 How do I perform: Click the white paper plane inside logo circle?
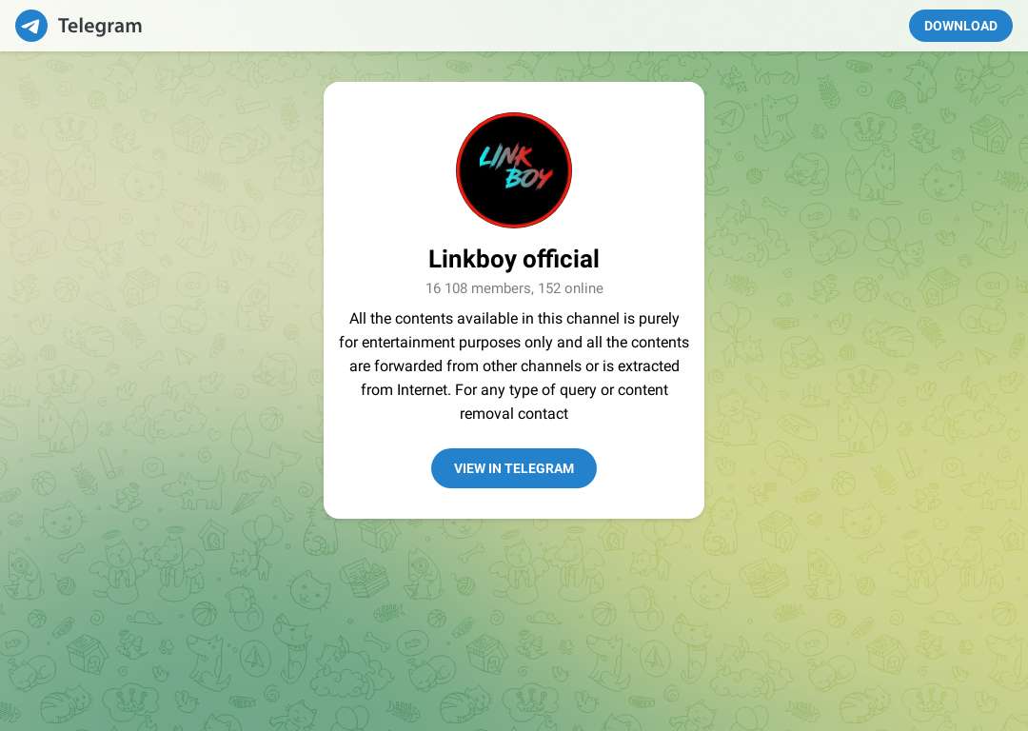[x=30, y=27]
